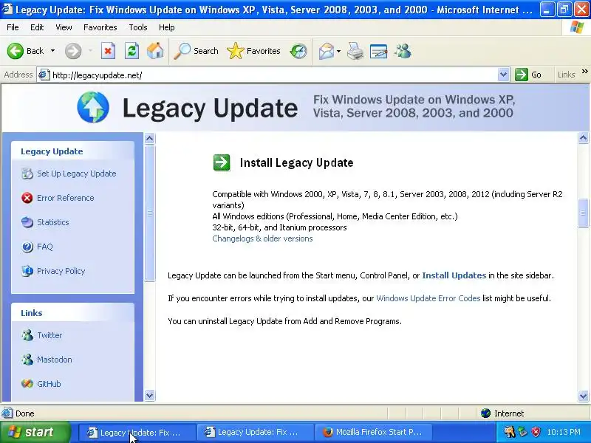Screen dimensions: 591x443
Task: Open the History clock icon
Action: 298,51
